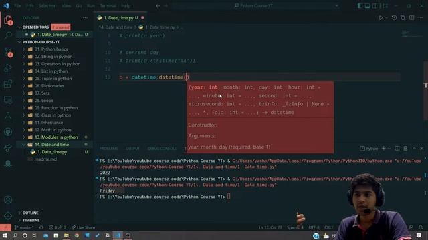Go back with navigation arrow

pos(158,6)
